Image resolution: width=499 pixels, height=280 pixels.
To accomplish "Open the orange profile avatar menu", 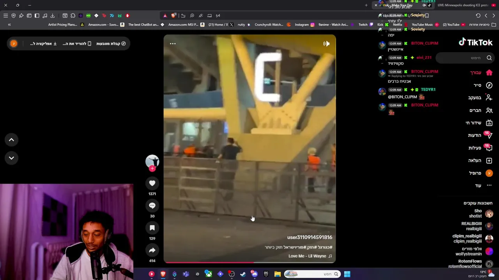I will 14,44.
